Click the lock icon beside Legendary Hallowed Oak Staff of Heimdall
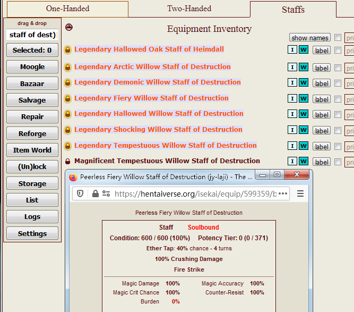 pyautogui.click(x=67, y=49)
